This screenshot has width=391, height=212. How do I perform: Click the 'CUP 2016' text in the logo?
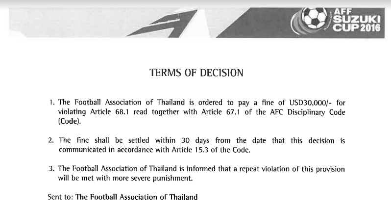(357, 27)
